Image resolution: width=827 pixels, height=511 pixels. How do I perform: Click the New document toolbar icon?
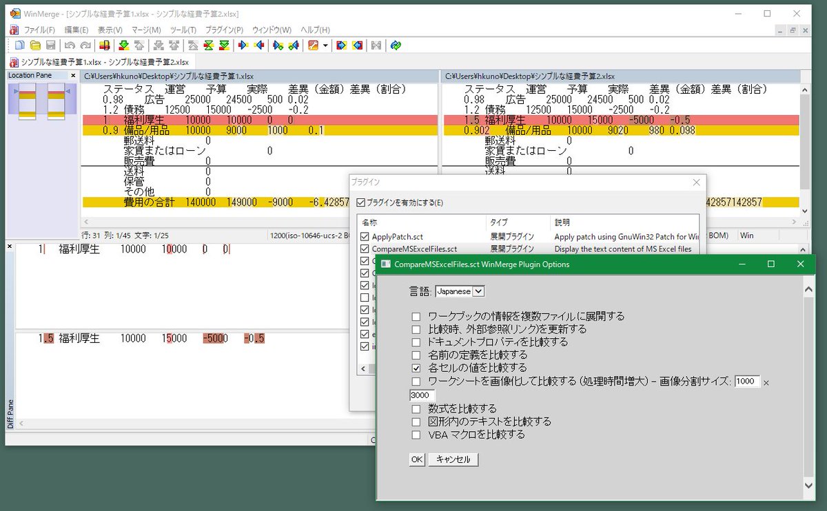[x=19, y=45]
